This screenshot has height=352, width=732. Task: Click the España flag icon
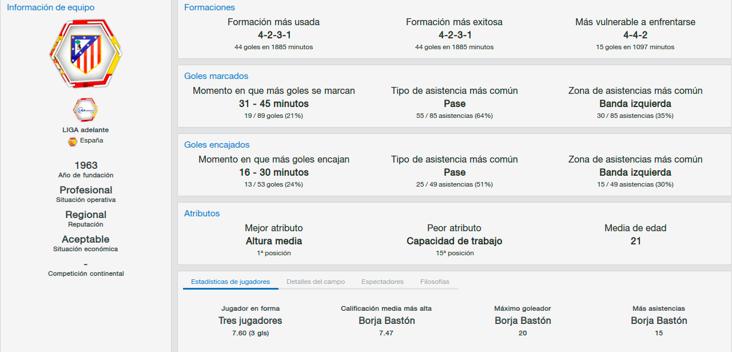click(73, 141)
